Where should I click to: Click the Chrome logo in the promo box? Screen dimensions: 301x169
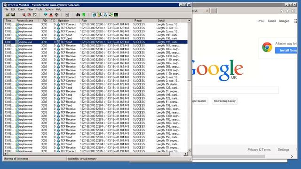tap(267, 47)
